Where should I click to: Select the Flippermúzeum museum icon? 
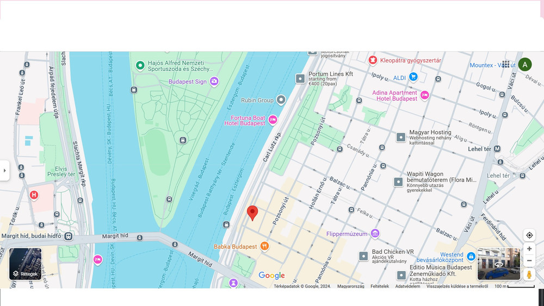[x=375, y=234]
